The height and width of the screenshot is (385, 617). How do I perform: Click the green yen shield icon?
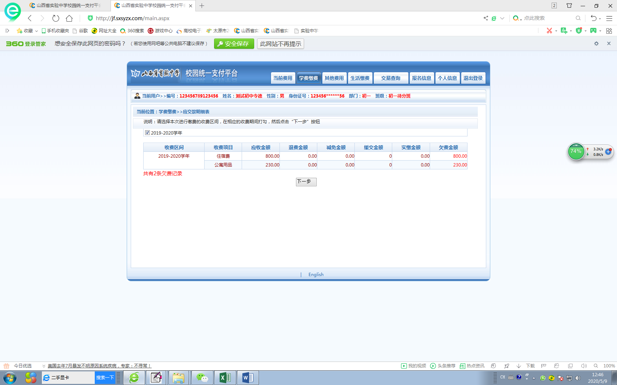click(579, 30)
